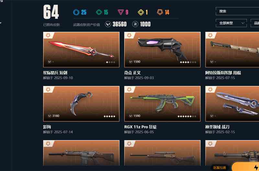Select the green diamond rarity icon showing 15
Viewport: 259px width, 171px height.
99,12
